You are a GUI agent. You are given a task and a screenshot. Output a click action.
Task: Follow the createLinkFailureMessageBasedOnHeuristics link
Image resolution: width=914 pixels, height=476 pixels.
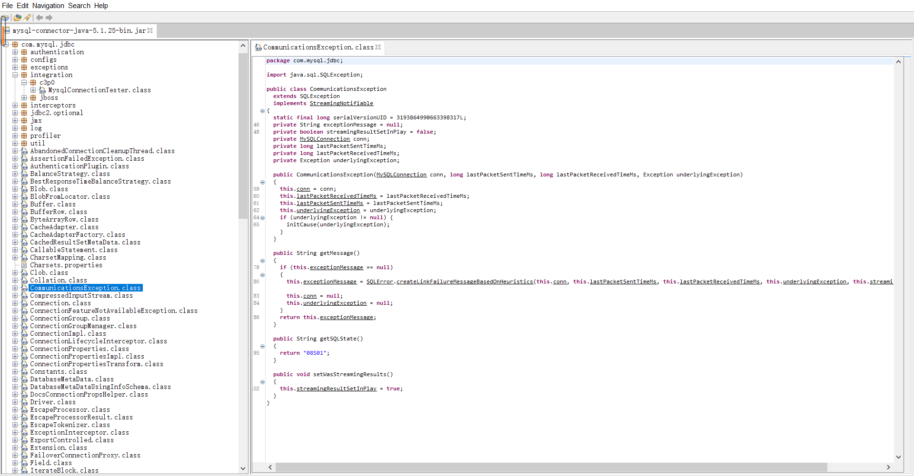coord(465,282)
